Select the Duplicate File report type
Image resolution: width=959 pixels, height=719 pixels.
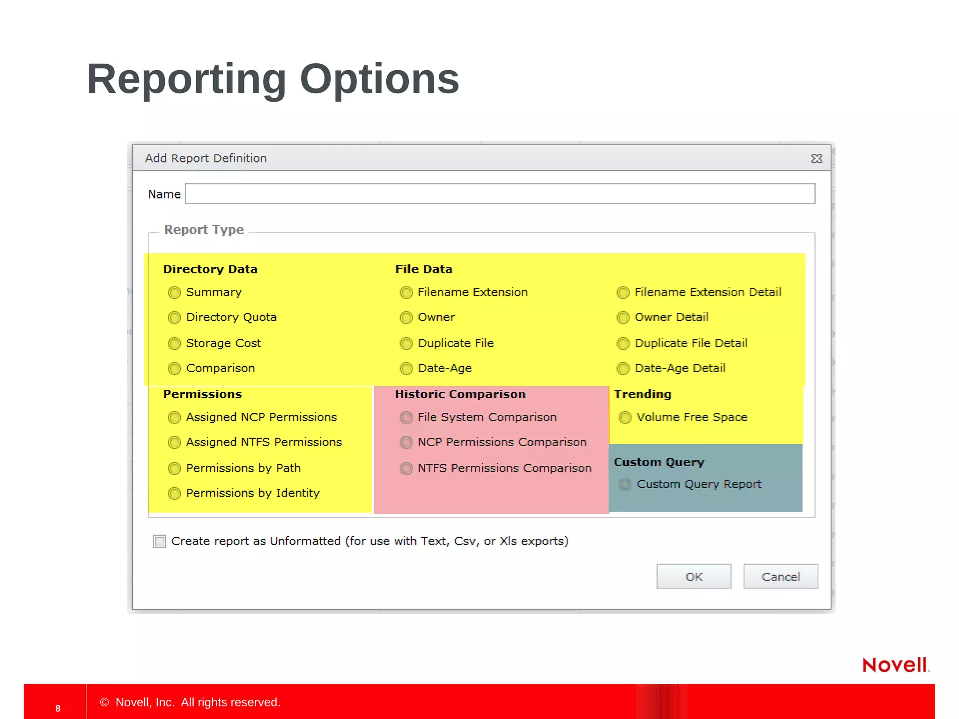pyautogui.click(x=406, y=344)
